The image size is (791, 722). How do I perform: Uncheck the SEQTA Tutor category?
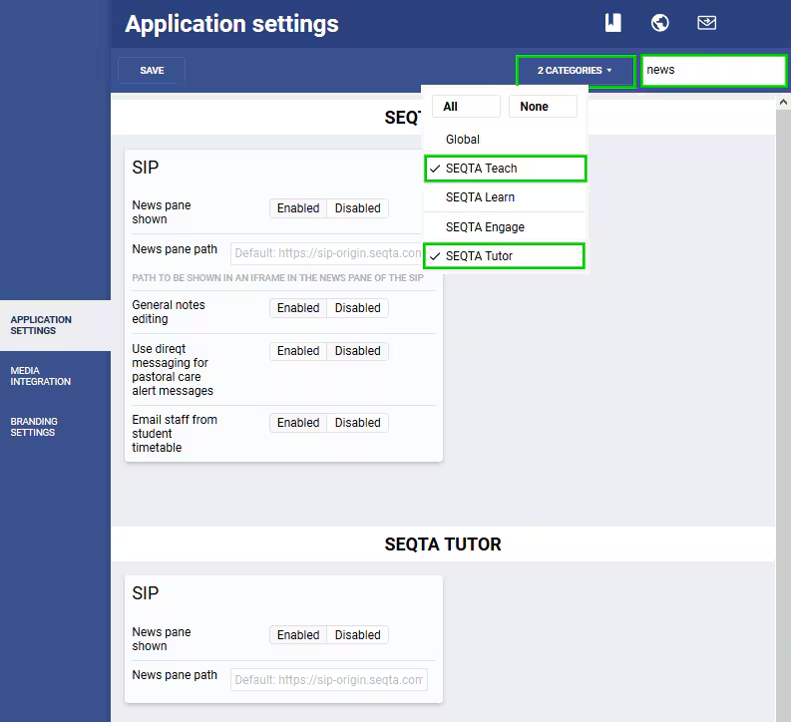505,256
